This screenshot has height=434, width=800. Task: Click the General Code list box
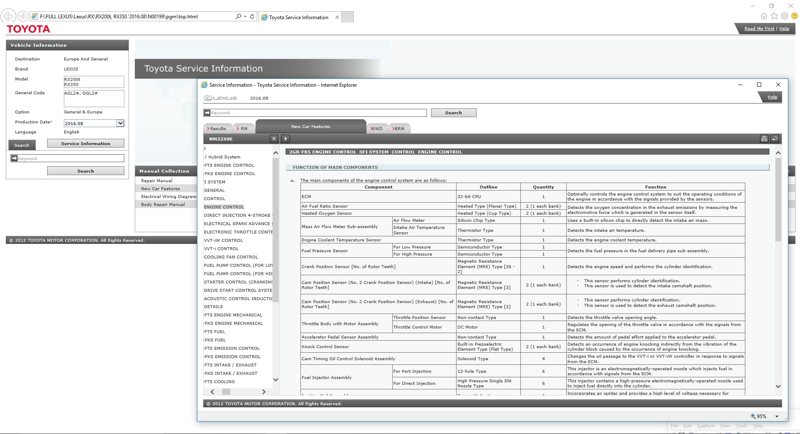(x=94, y=98)
